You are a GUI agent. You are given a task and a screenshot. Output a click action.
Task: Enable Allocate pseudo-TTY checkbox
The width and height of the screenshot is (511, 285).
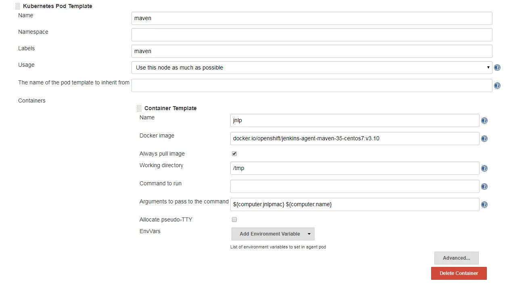coord(234,219)
